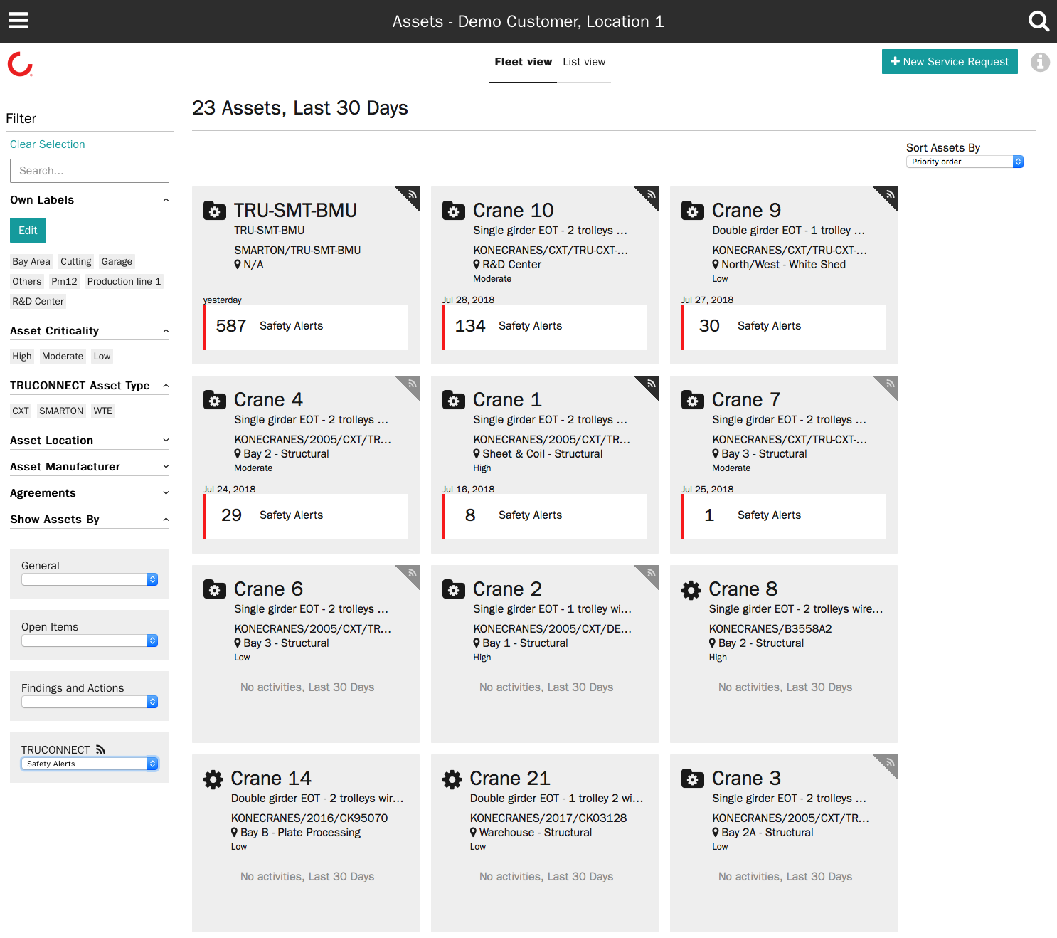
Task: Click the Crane 7 asset folder icon
Action: coord(693,400)
